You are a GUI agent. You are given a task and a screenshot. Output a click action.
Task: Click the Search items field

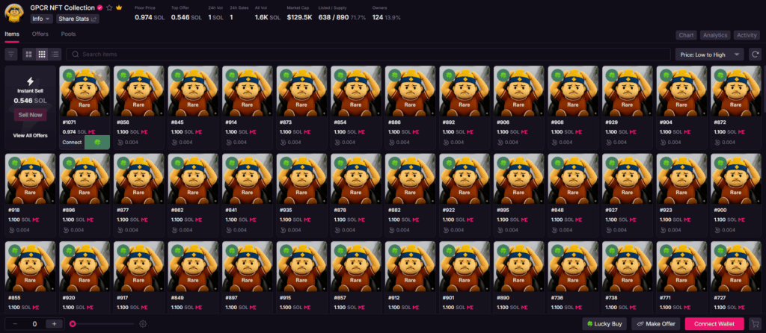[x=368, y=55]
